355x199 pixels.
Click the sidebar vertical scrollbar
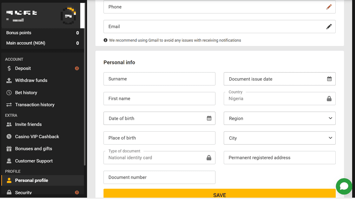[85, 97]
